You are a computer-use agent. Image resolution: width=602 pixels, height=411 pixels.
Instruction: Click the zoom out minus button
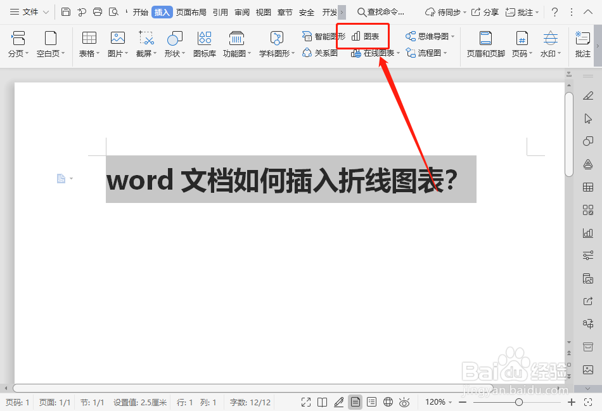(x=463, y=402)
